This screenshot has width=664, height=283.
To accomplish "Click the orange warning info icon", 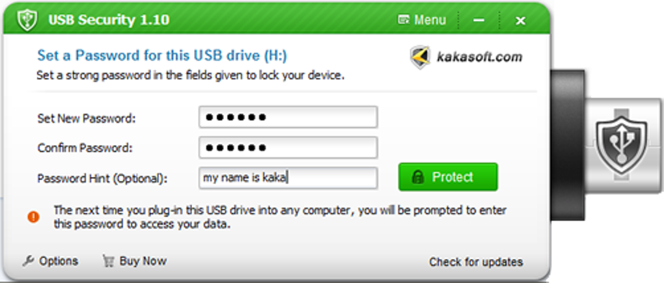I will point(33,217).
